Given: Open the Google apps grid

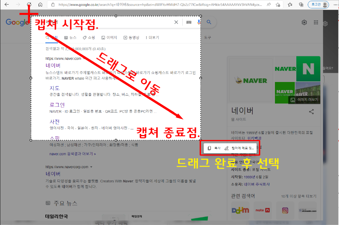Looking at the screenshot, I should click(x=316, y=22).
